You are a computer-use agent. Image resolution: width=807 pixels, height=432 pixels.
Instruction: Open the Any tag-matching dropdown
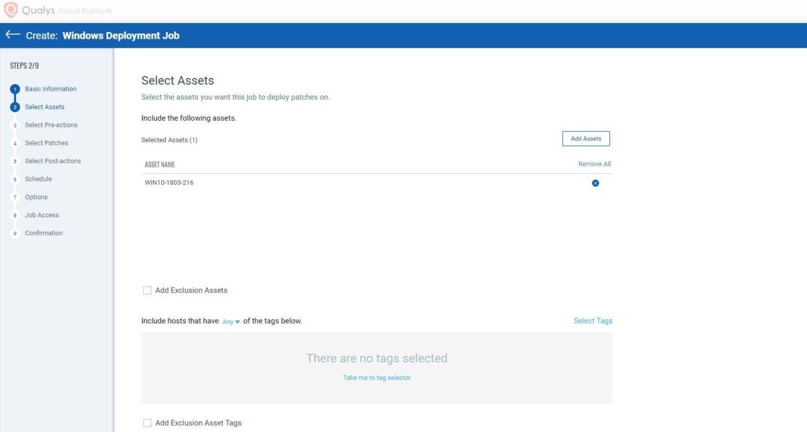[x=230, y=321]
